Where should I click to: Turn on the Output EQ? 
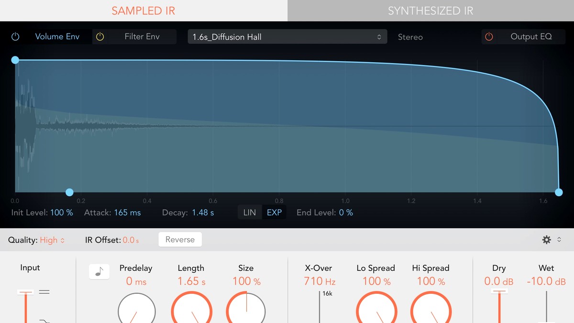[x=488, y=36]
